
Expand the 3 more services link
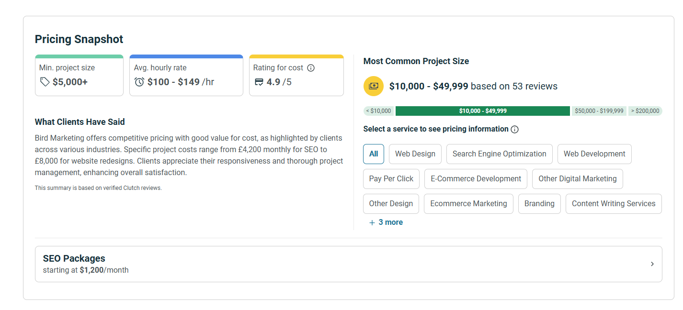click(x=386, y=222)
